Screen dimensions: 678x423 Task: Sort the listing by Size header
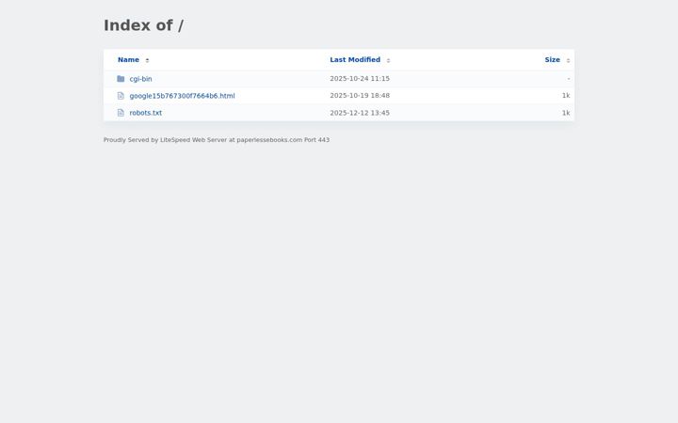[552, 59]
